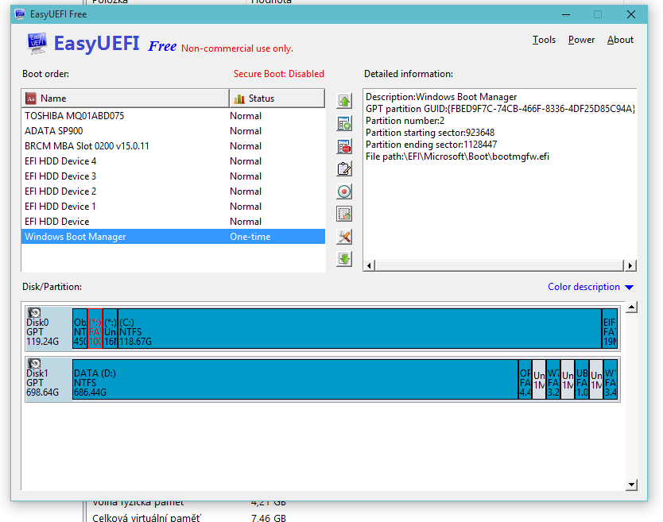The image size is (663, 522).
Task: Click the wrench-and-screwdriver tools icon
Action: [x=344, y=237]
